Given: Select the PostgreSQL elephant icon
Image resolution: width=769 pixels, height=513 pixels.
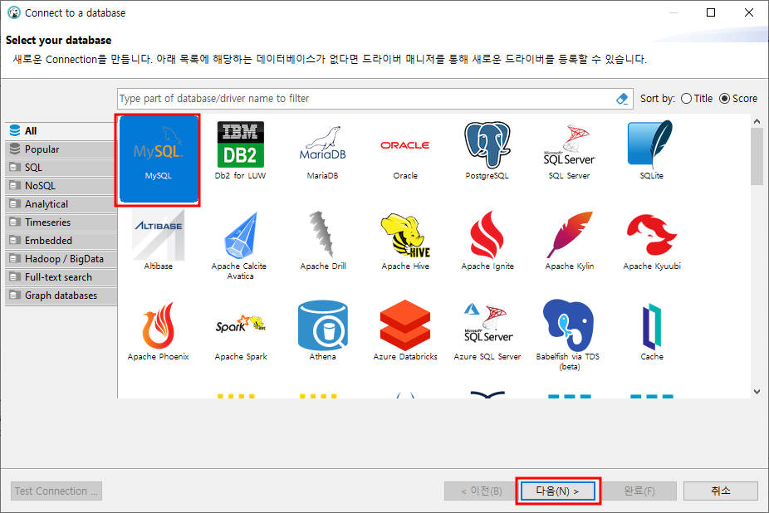Looking at the screenshot, I should 487,150.
